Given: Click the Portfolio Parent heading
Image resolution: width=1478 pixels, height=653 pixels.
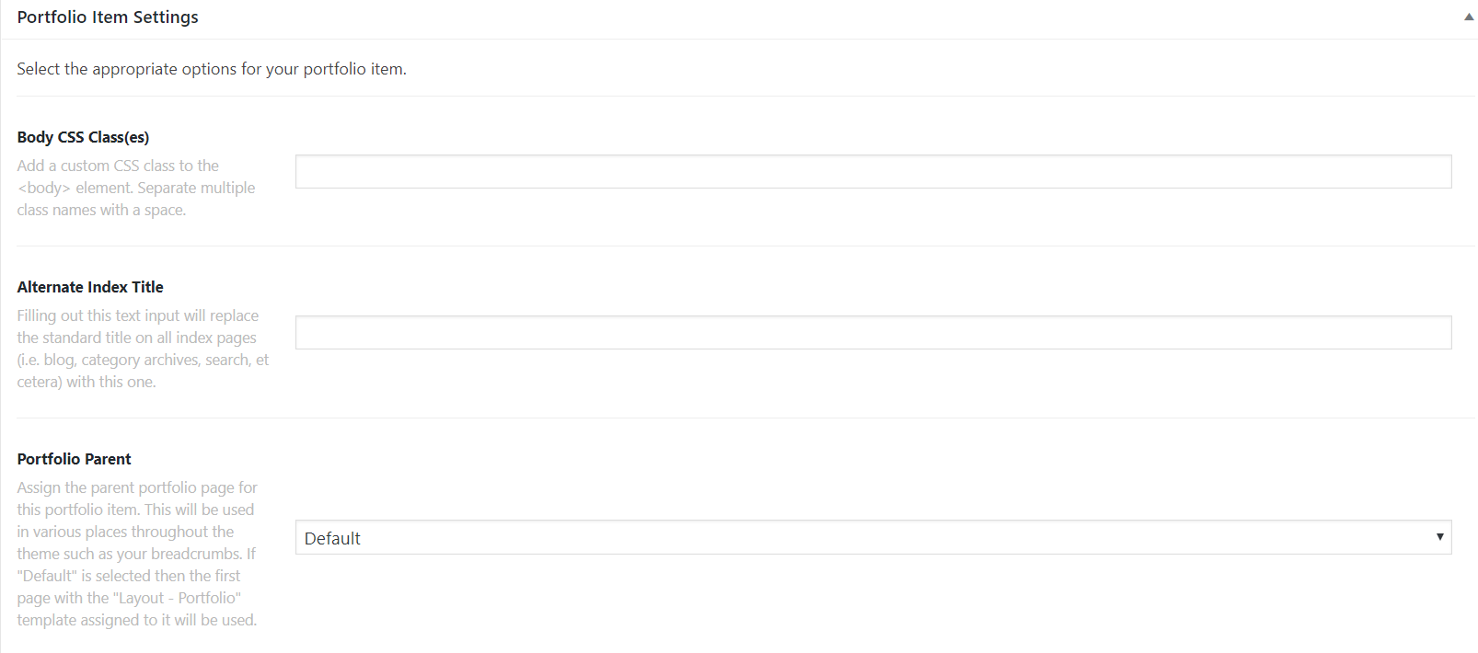Looking at the screenshot, I should (74, 458).
